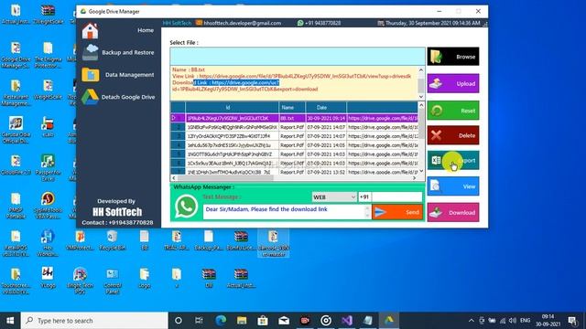Click the red Delete button
The width and height of the screenshot is (586, 329).
click(453, 135)
